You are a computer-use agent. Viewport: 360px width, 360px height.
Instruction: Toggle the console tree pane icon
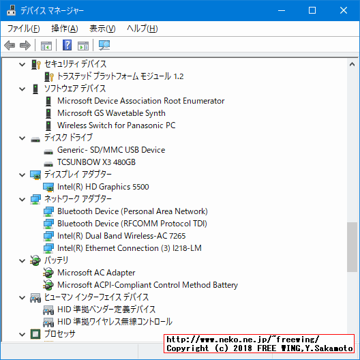tap(46, 45)
